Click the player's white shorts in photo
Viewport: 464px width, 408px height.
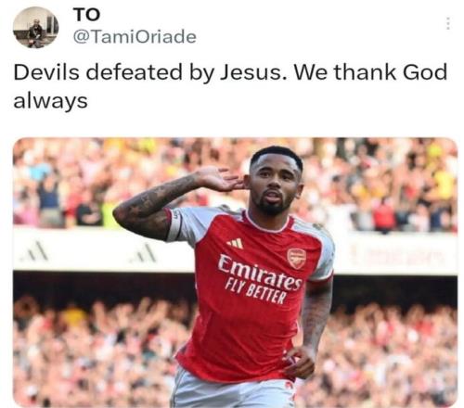tap(232, 392)
